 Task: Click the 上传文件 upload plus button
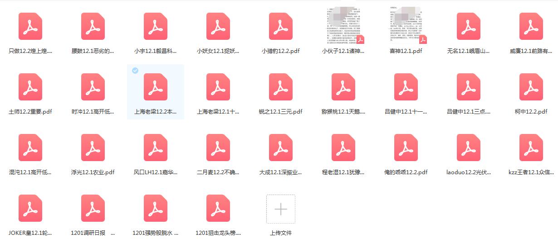click(x=281, y=209)
